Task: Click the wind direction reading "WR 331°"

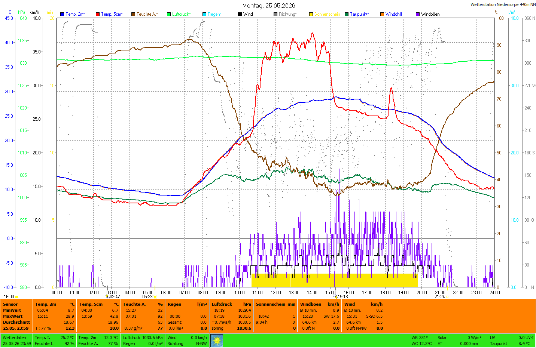Action: (420, 338)
